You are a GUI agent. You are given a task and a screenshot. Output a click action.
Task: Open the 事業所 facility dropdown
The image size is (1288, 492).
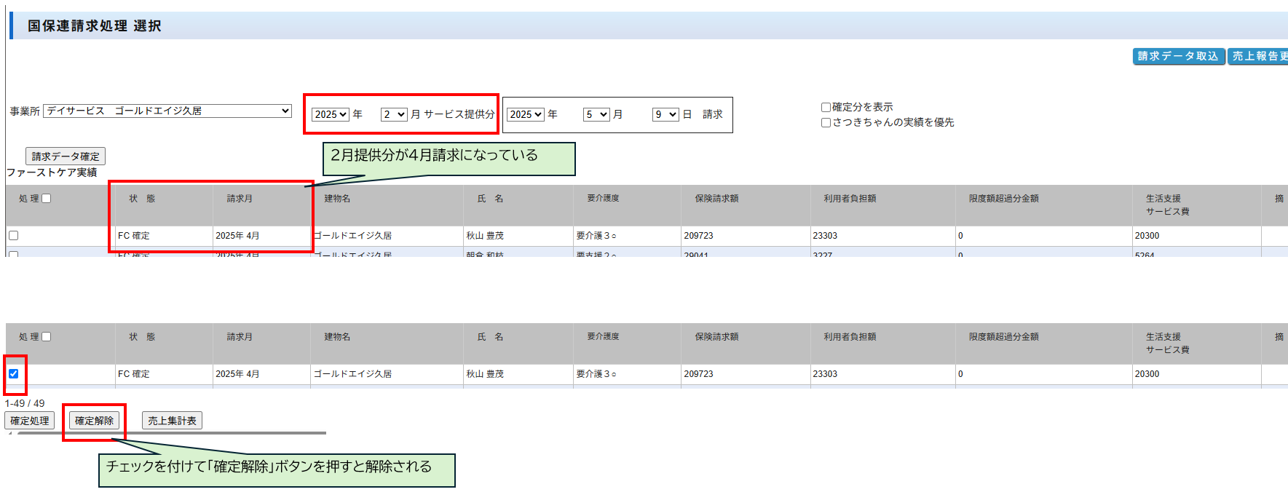tap(167, 111)
